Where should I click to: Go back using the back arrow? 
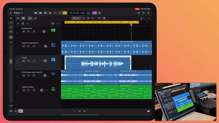pos(11,13)
